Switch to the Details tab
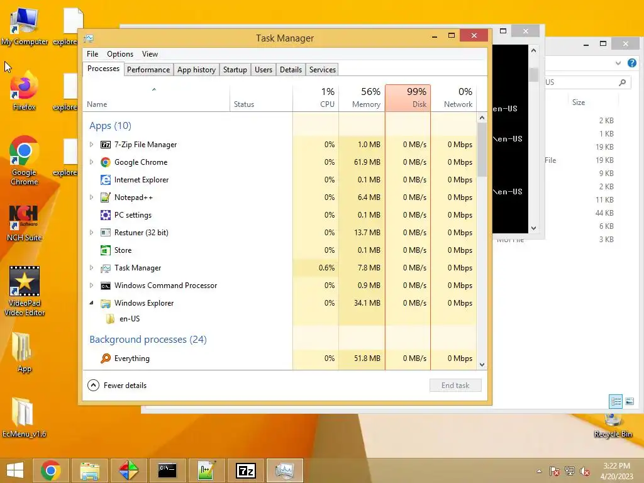Image resolution: width=644 pixels, height=483 pixels. pos(291,70)
